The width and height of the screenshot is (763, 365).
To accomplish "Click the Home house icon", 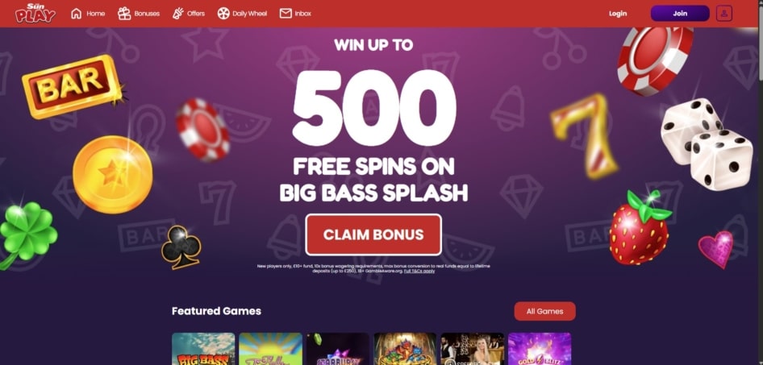I will [77, 14].
